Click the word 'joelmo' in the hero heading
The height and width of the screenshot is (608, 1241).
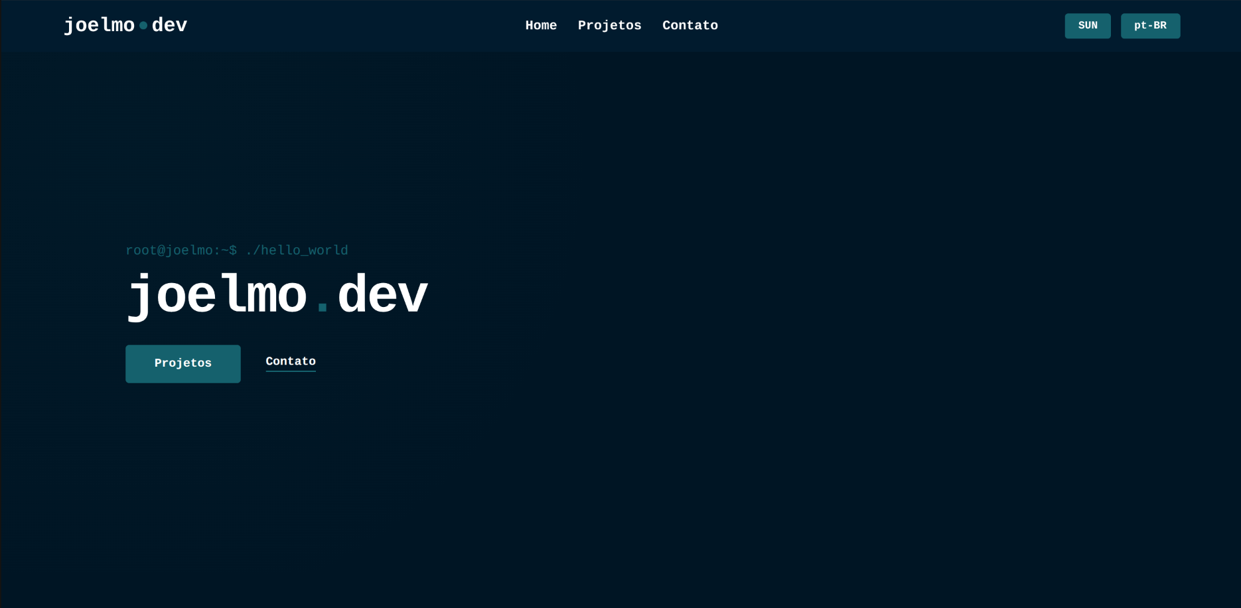point(216,294)
